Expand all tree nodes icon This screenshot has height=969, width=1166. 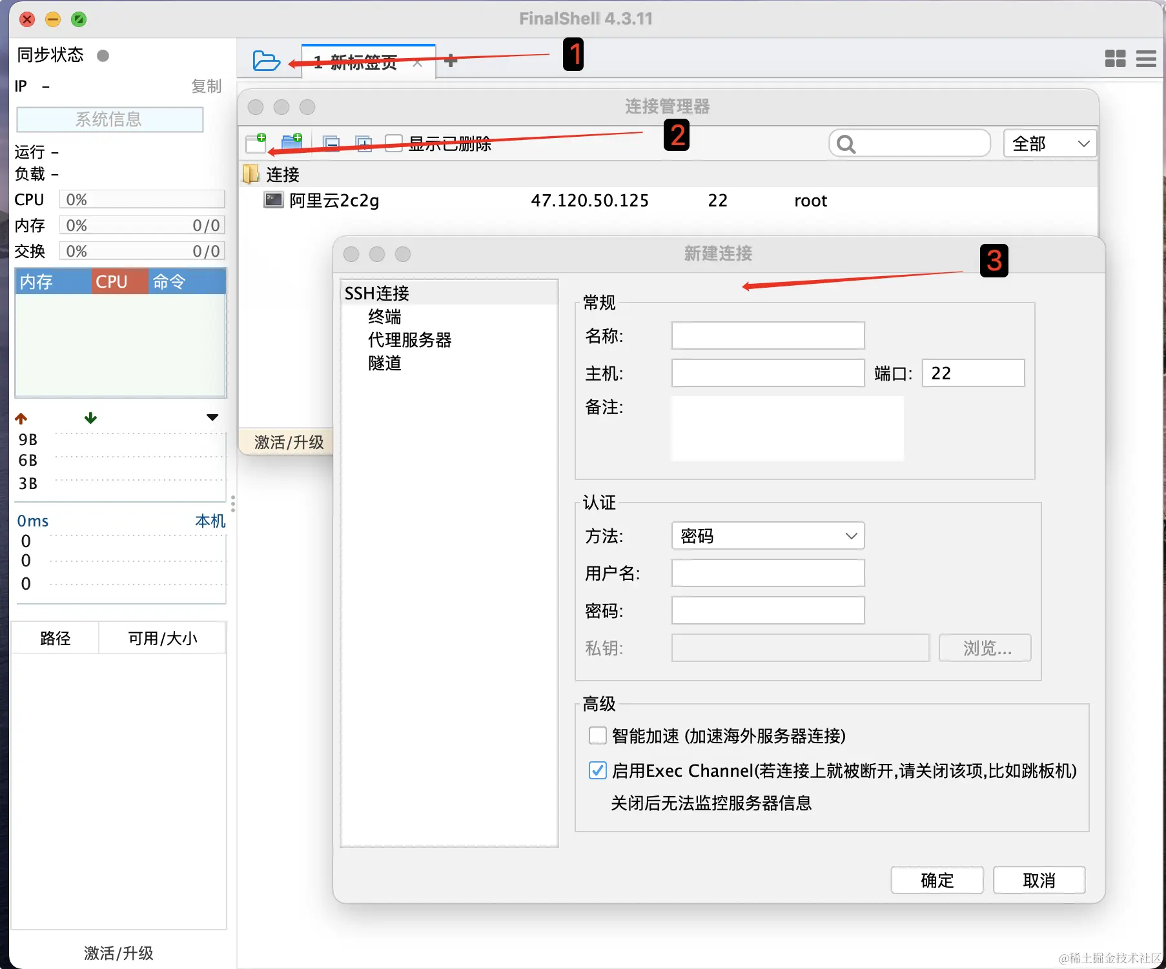point(364,143)
